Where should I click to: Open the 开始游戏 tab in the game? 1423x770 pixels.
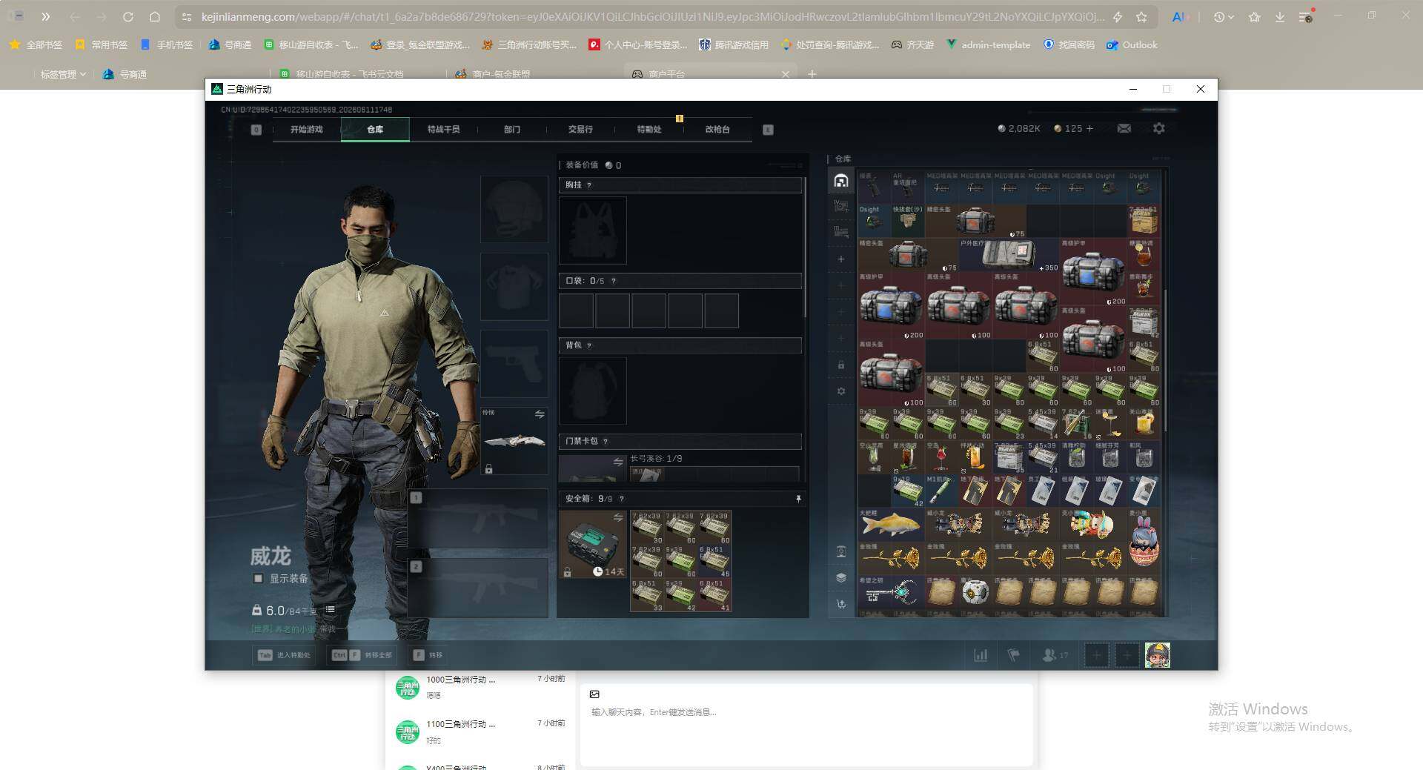point(306,130)
